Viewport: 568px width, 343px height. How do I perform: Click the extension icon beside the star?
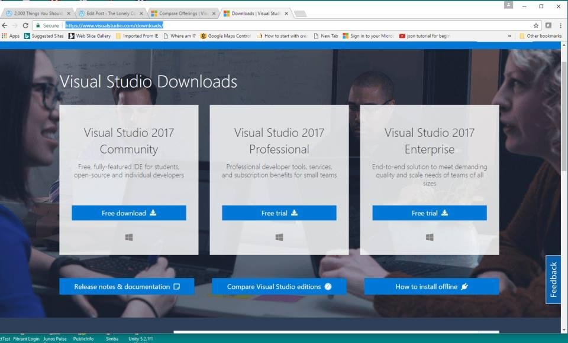[x=548, y=25]
